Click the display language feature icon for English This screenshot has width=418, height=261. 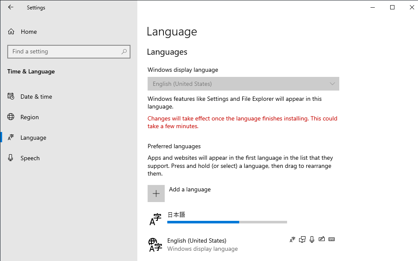(x=293, y=240)
